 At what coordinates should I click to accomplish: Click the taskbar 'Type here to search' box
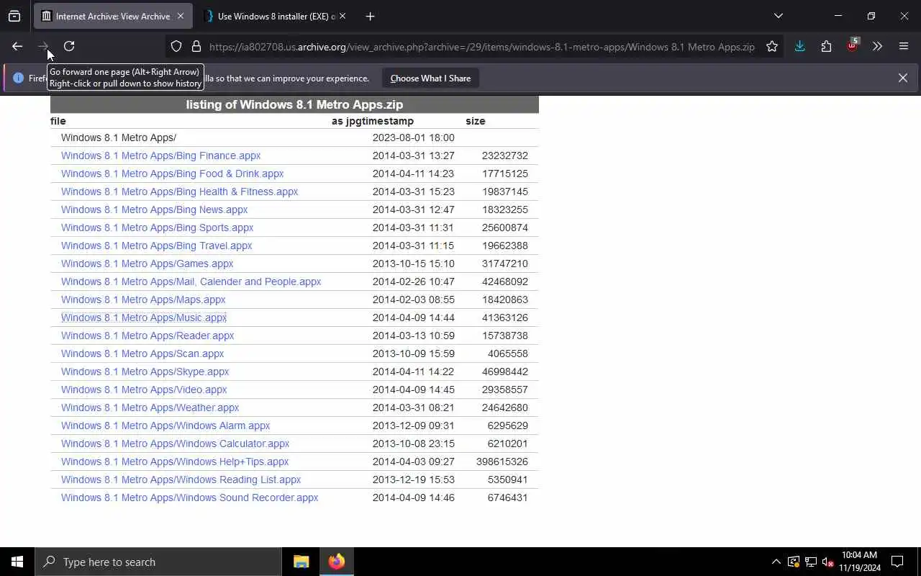(x=158, y=562)
